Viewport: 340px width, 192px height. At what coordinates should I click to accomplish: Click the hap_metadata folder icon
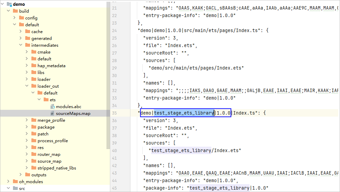[34, 66]
